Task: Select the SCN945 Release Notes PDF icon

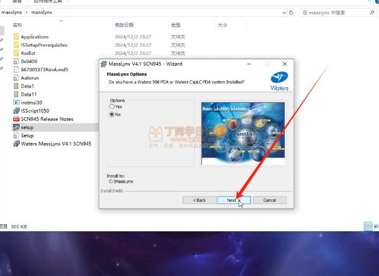Action: pyautogui.click(x=16, y=118)
